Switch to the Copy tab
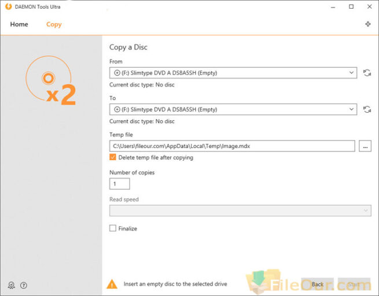Screen dimensions: 379x296 (x=54, y=24)
